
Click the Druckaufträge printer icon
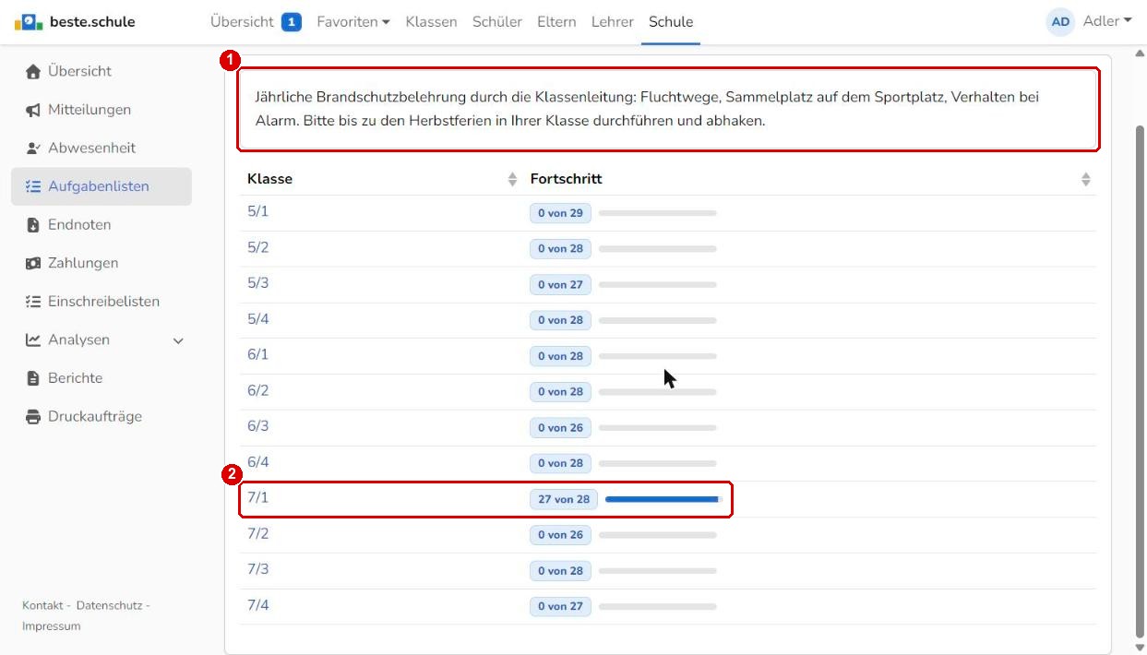[33, 417]
